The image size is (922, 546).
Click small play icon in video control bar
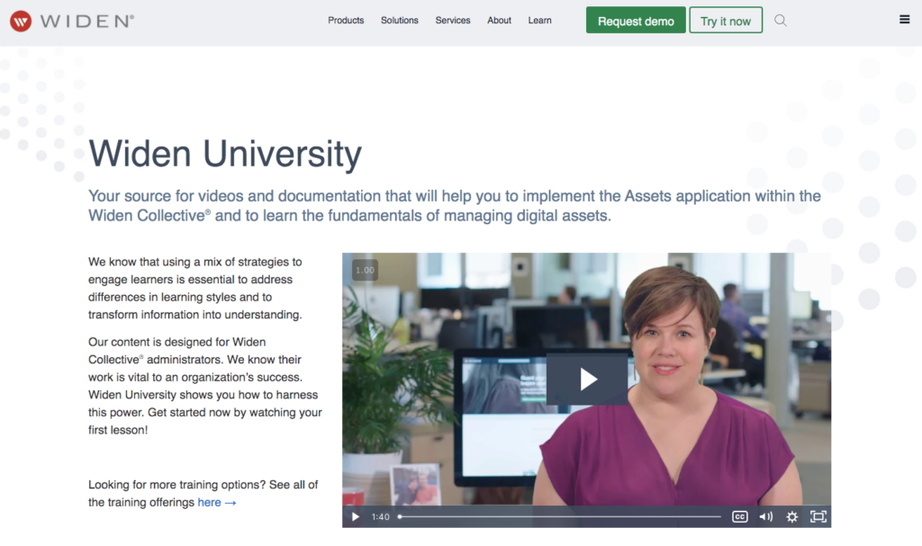355,516
